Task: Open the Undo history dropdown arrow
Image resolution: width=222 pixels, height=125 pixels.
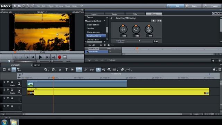Action: (49, 70)
